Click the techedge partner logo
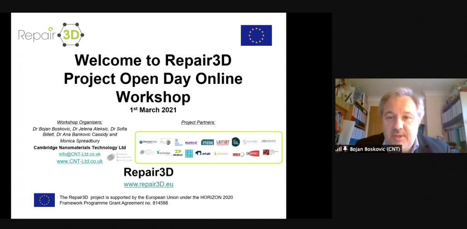467x229 pixels. click(x=164, y=152)
